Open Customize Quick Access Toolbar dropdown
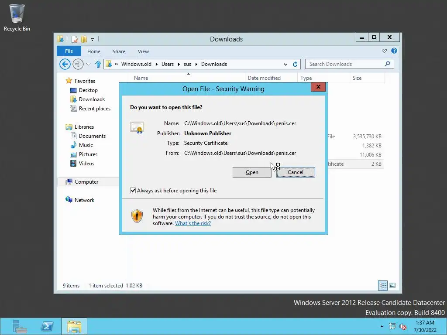 (x=93, y=40)
